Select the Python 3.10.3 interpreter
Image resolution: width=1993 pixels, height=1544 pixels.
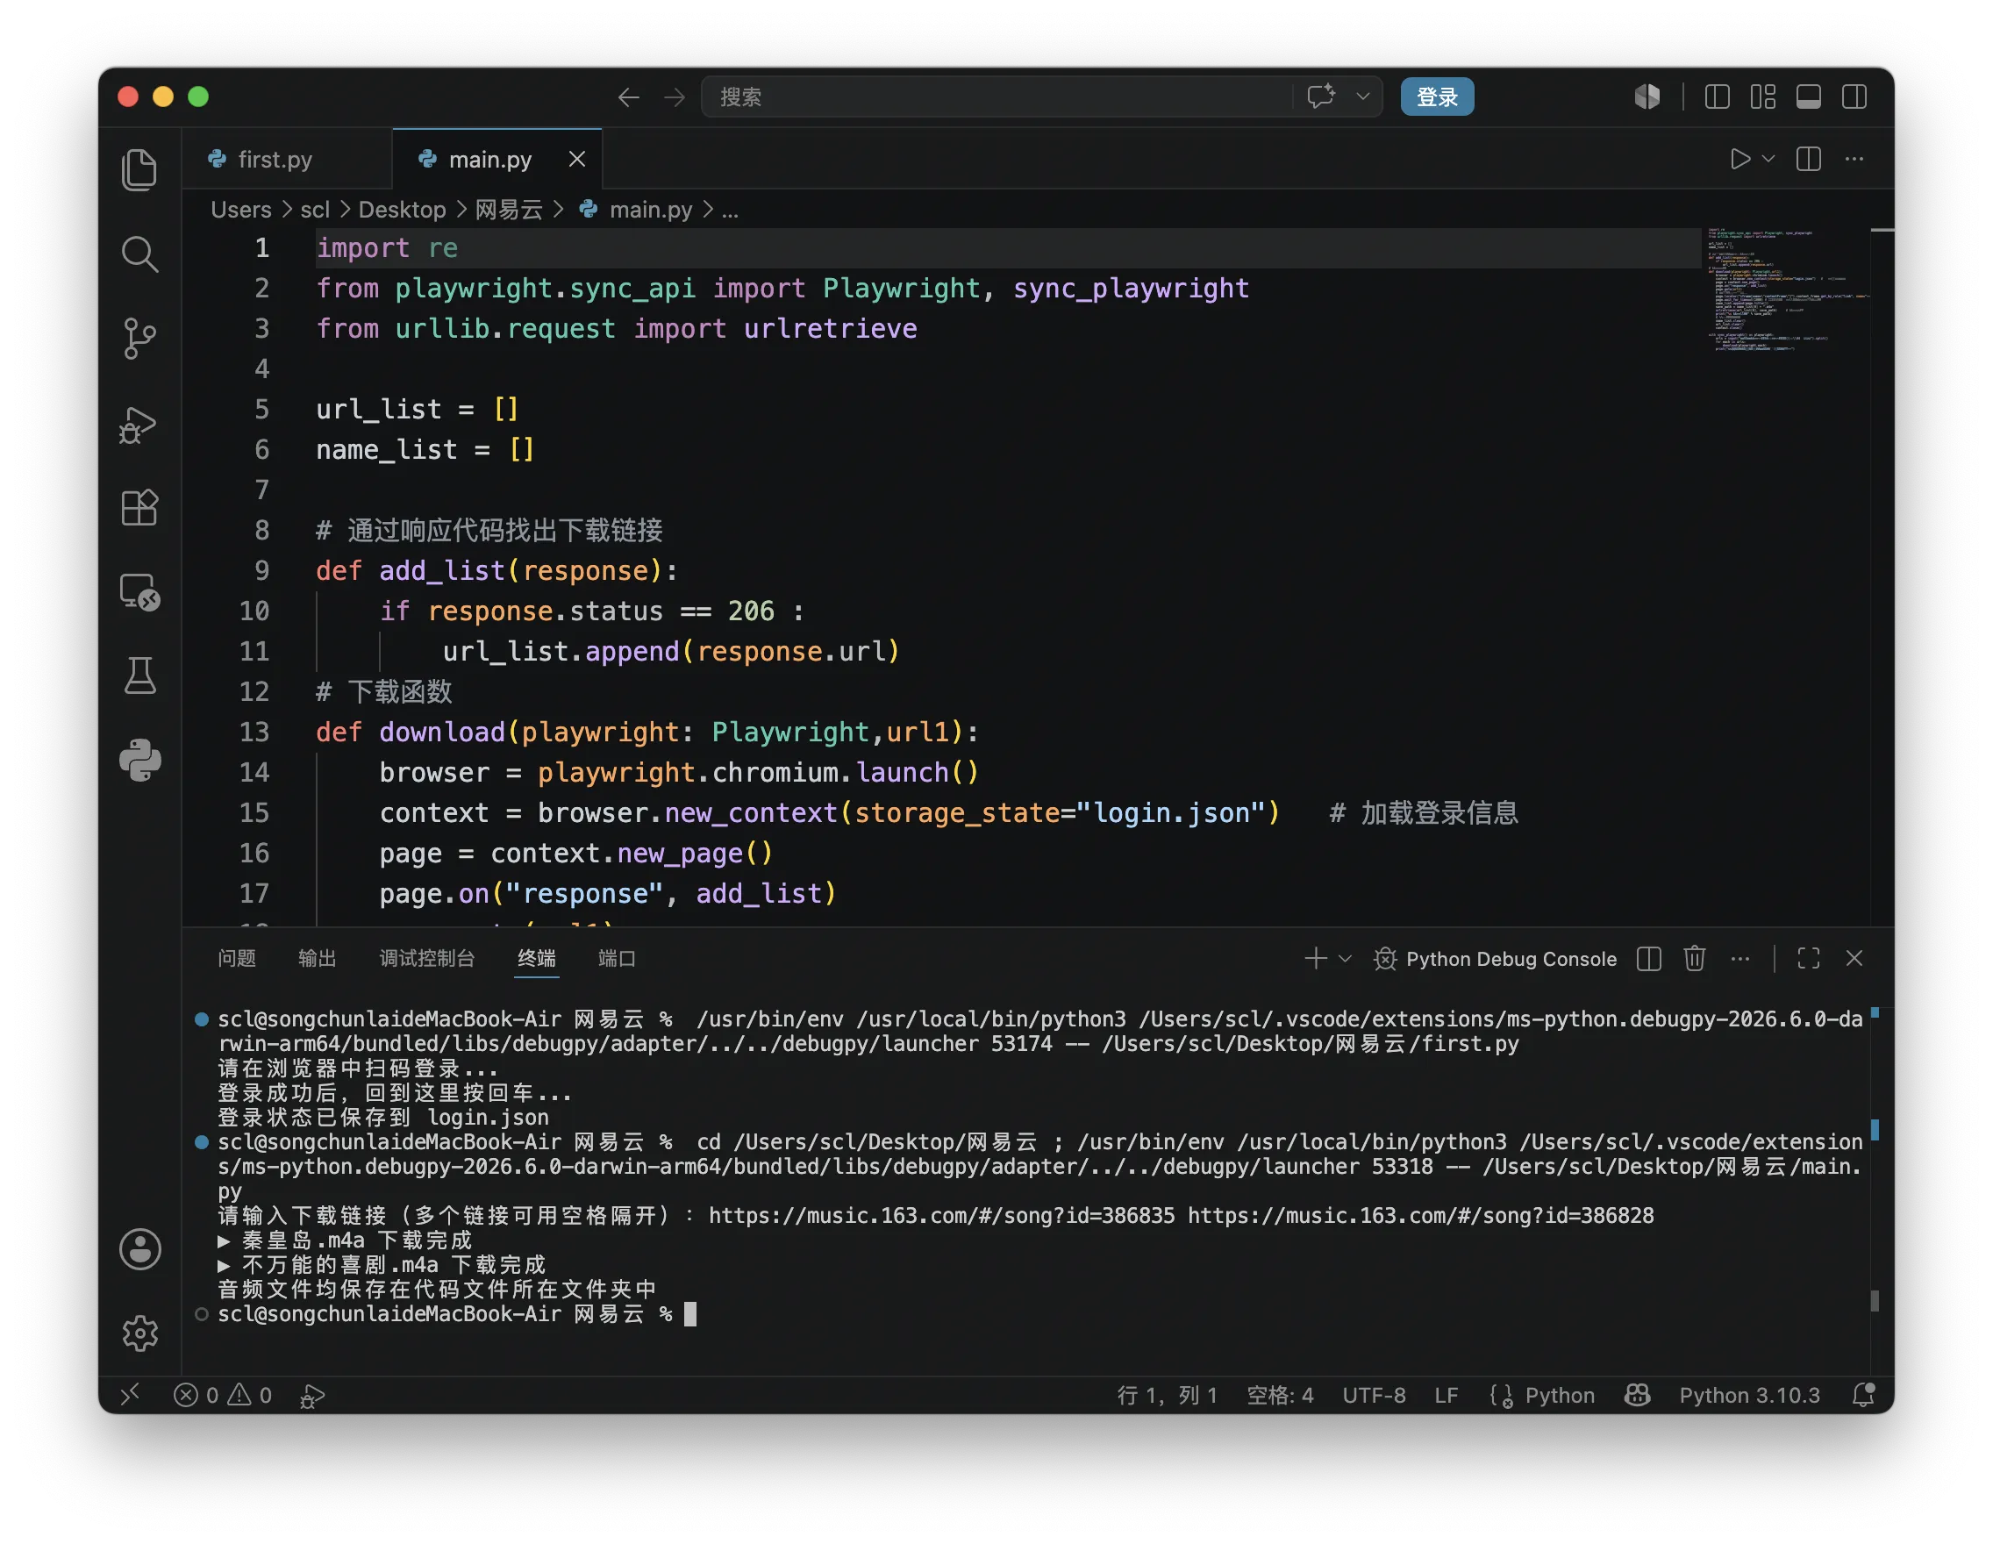[1749, 1394]
